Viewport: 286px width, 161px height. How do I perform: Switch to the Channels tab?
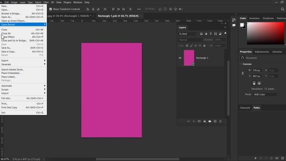pyautogui.click(x=245, y=108)
